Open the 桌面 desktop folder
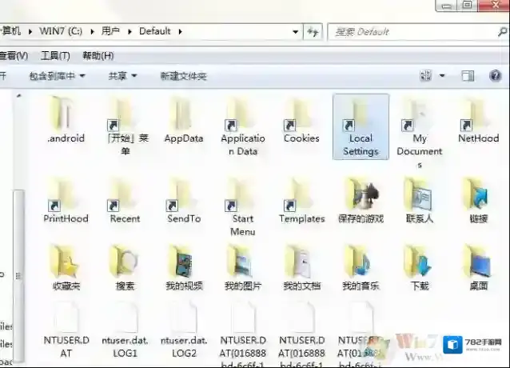 (478, 262)
